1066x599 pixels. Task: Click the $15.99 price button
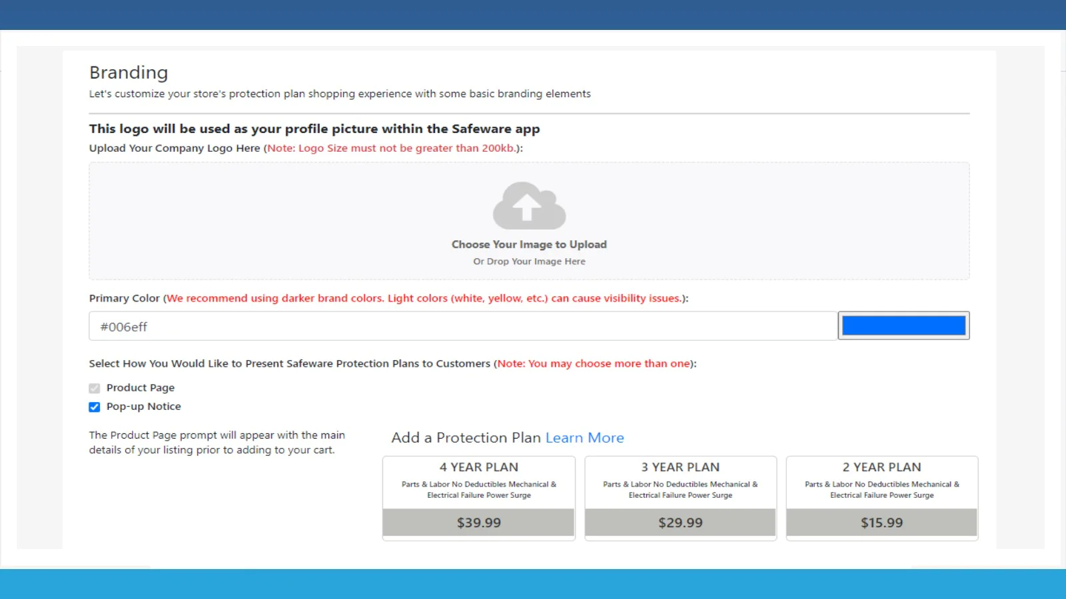tap(881, 522)
